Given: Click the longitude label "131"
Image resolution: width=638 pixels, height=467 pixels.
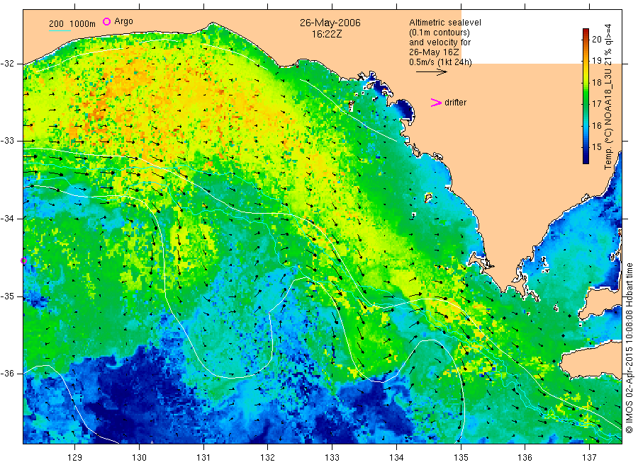Looking at the screenshot, I should 203,458.
